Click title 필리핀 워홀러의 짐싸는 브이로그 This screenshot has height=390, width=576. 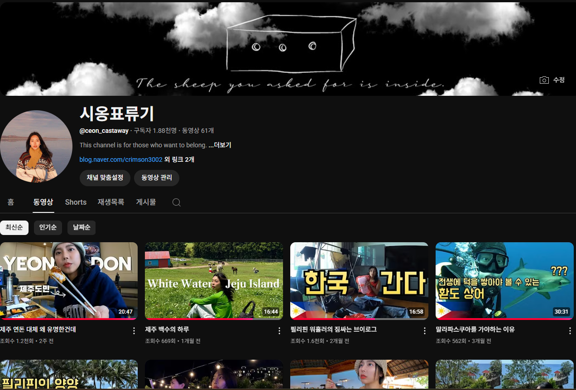334,329
